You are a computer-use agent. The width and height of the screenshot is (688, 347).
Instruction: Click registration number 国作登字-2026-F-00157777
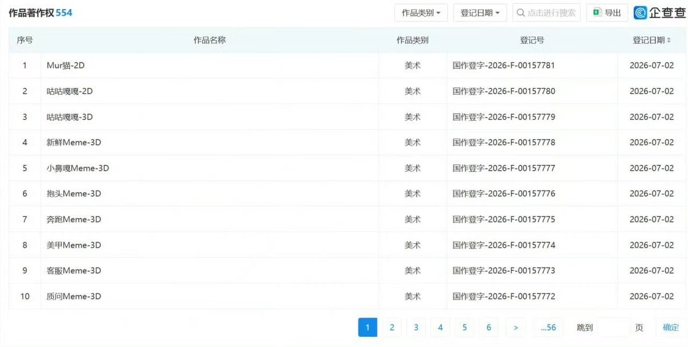[x=504, y=168]
